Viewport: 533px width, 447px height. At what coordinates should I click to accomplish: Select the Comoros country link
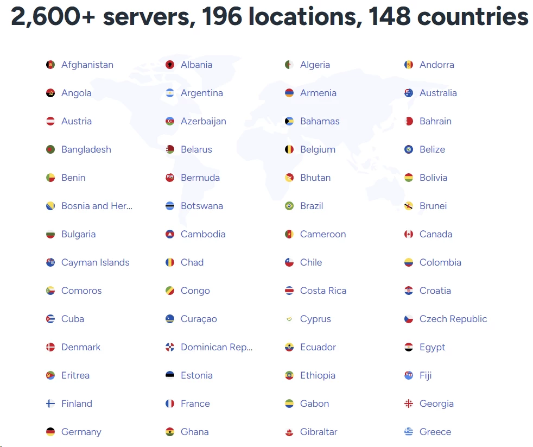pyautogui.click(x=81, y=291)
